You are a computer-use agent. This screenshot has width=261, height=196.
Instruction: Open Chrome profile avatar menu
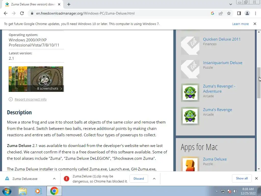[247, 13]
